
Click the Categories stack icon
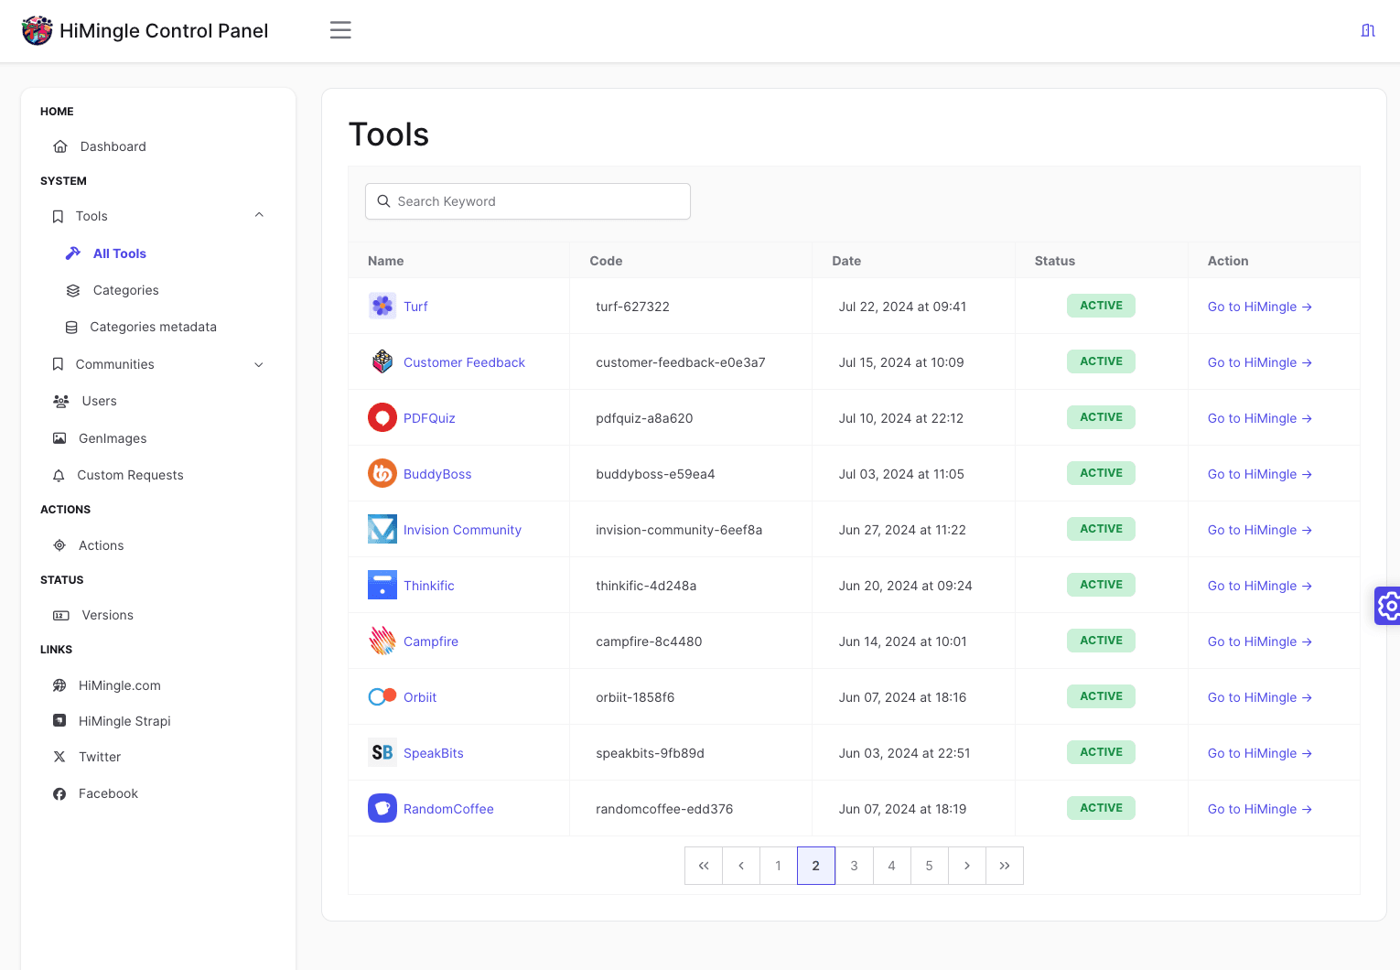(x=73, y=290)
